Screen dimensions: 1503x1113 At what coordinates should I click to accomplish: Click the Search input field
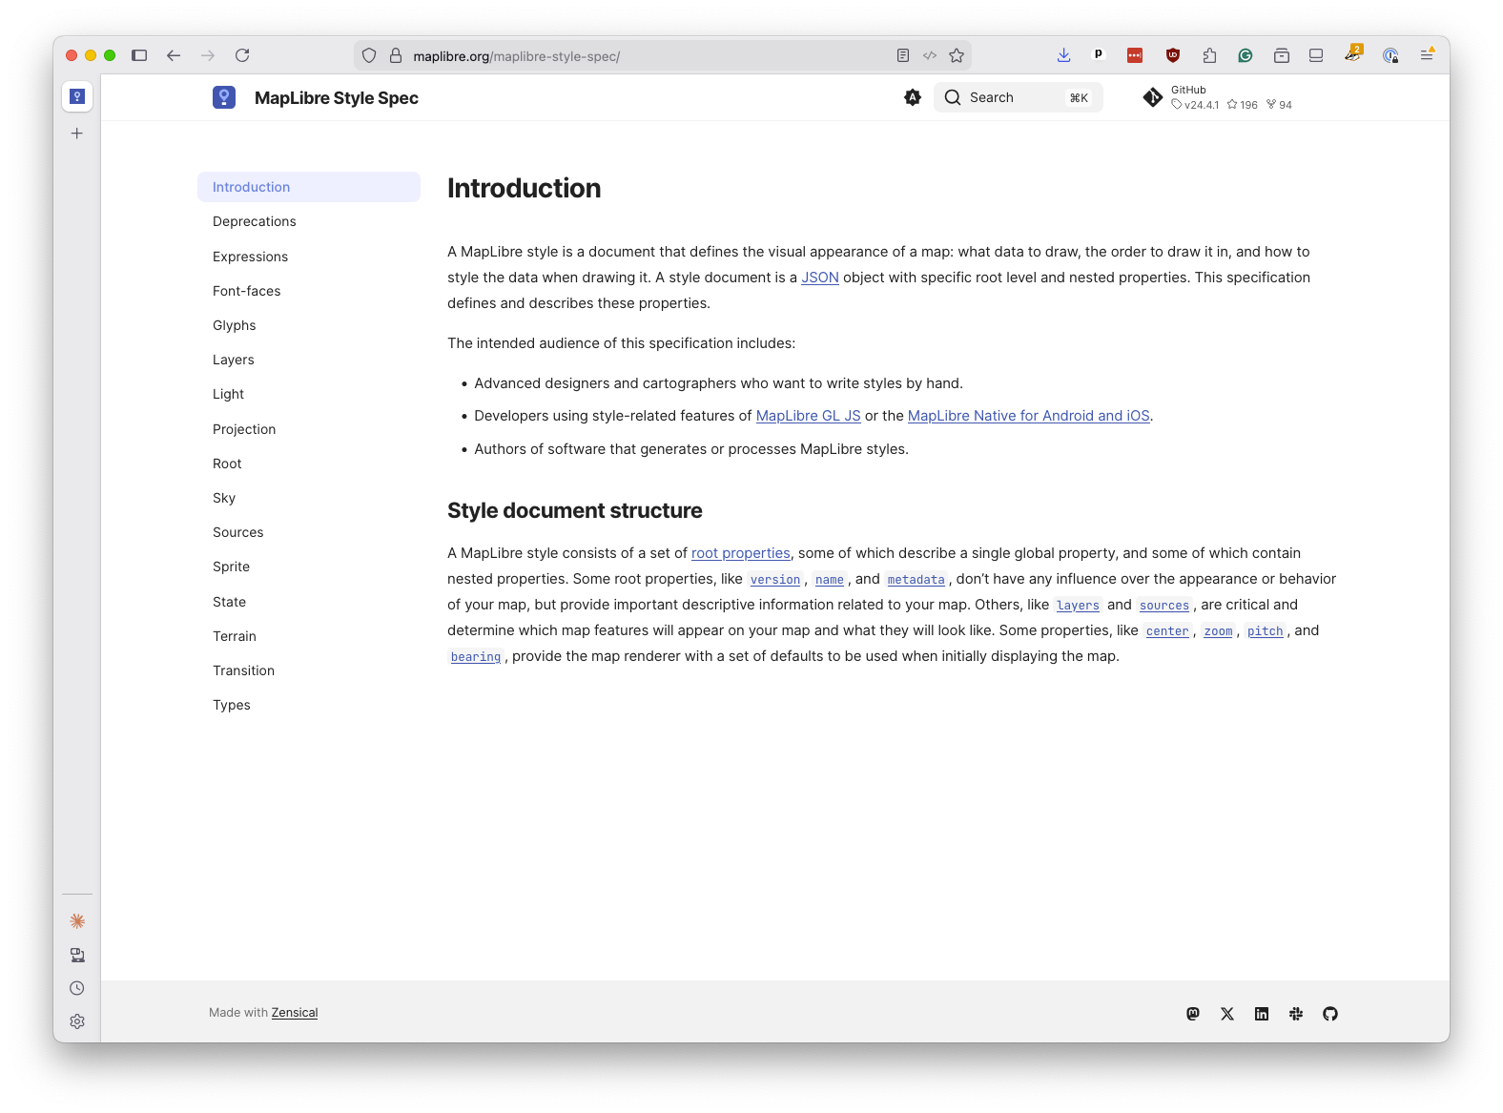coord(1017,97)
